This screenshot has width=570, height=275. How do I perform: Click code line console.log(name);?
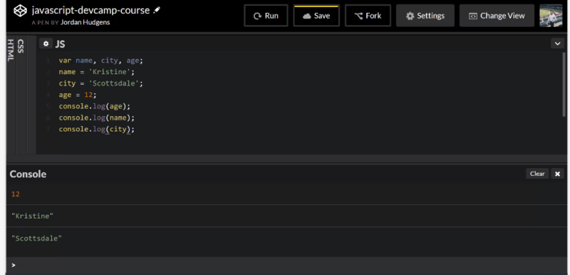(x=97, y=118)
